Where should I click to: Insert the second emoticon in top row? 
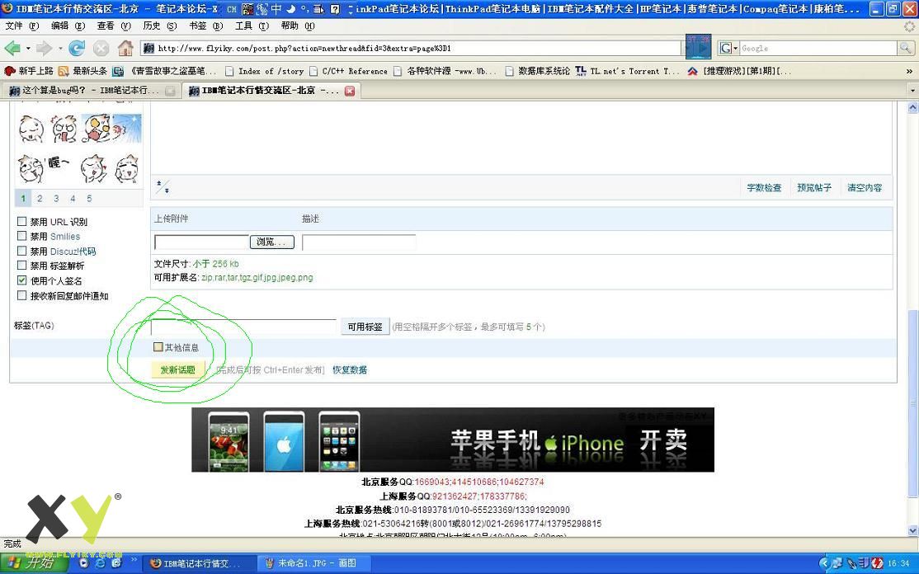coord(64,129)
